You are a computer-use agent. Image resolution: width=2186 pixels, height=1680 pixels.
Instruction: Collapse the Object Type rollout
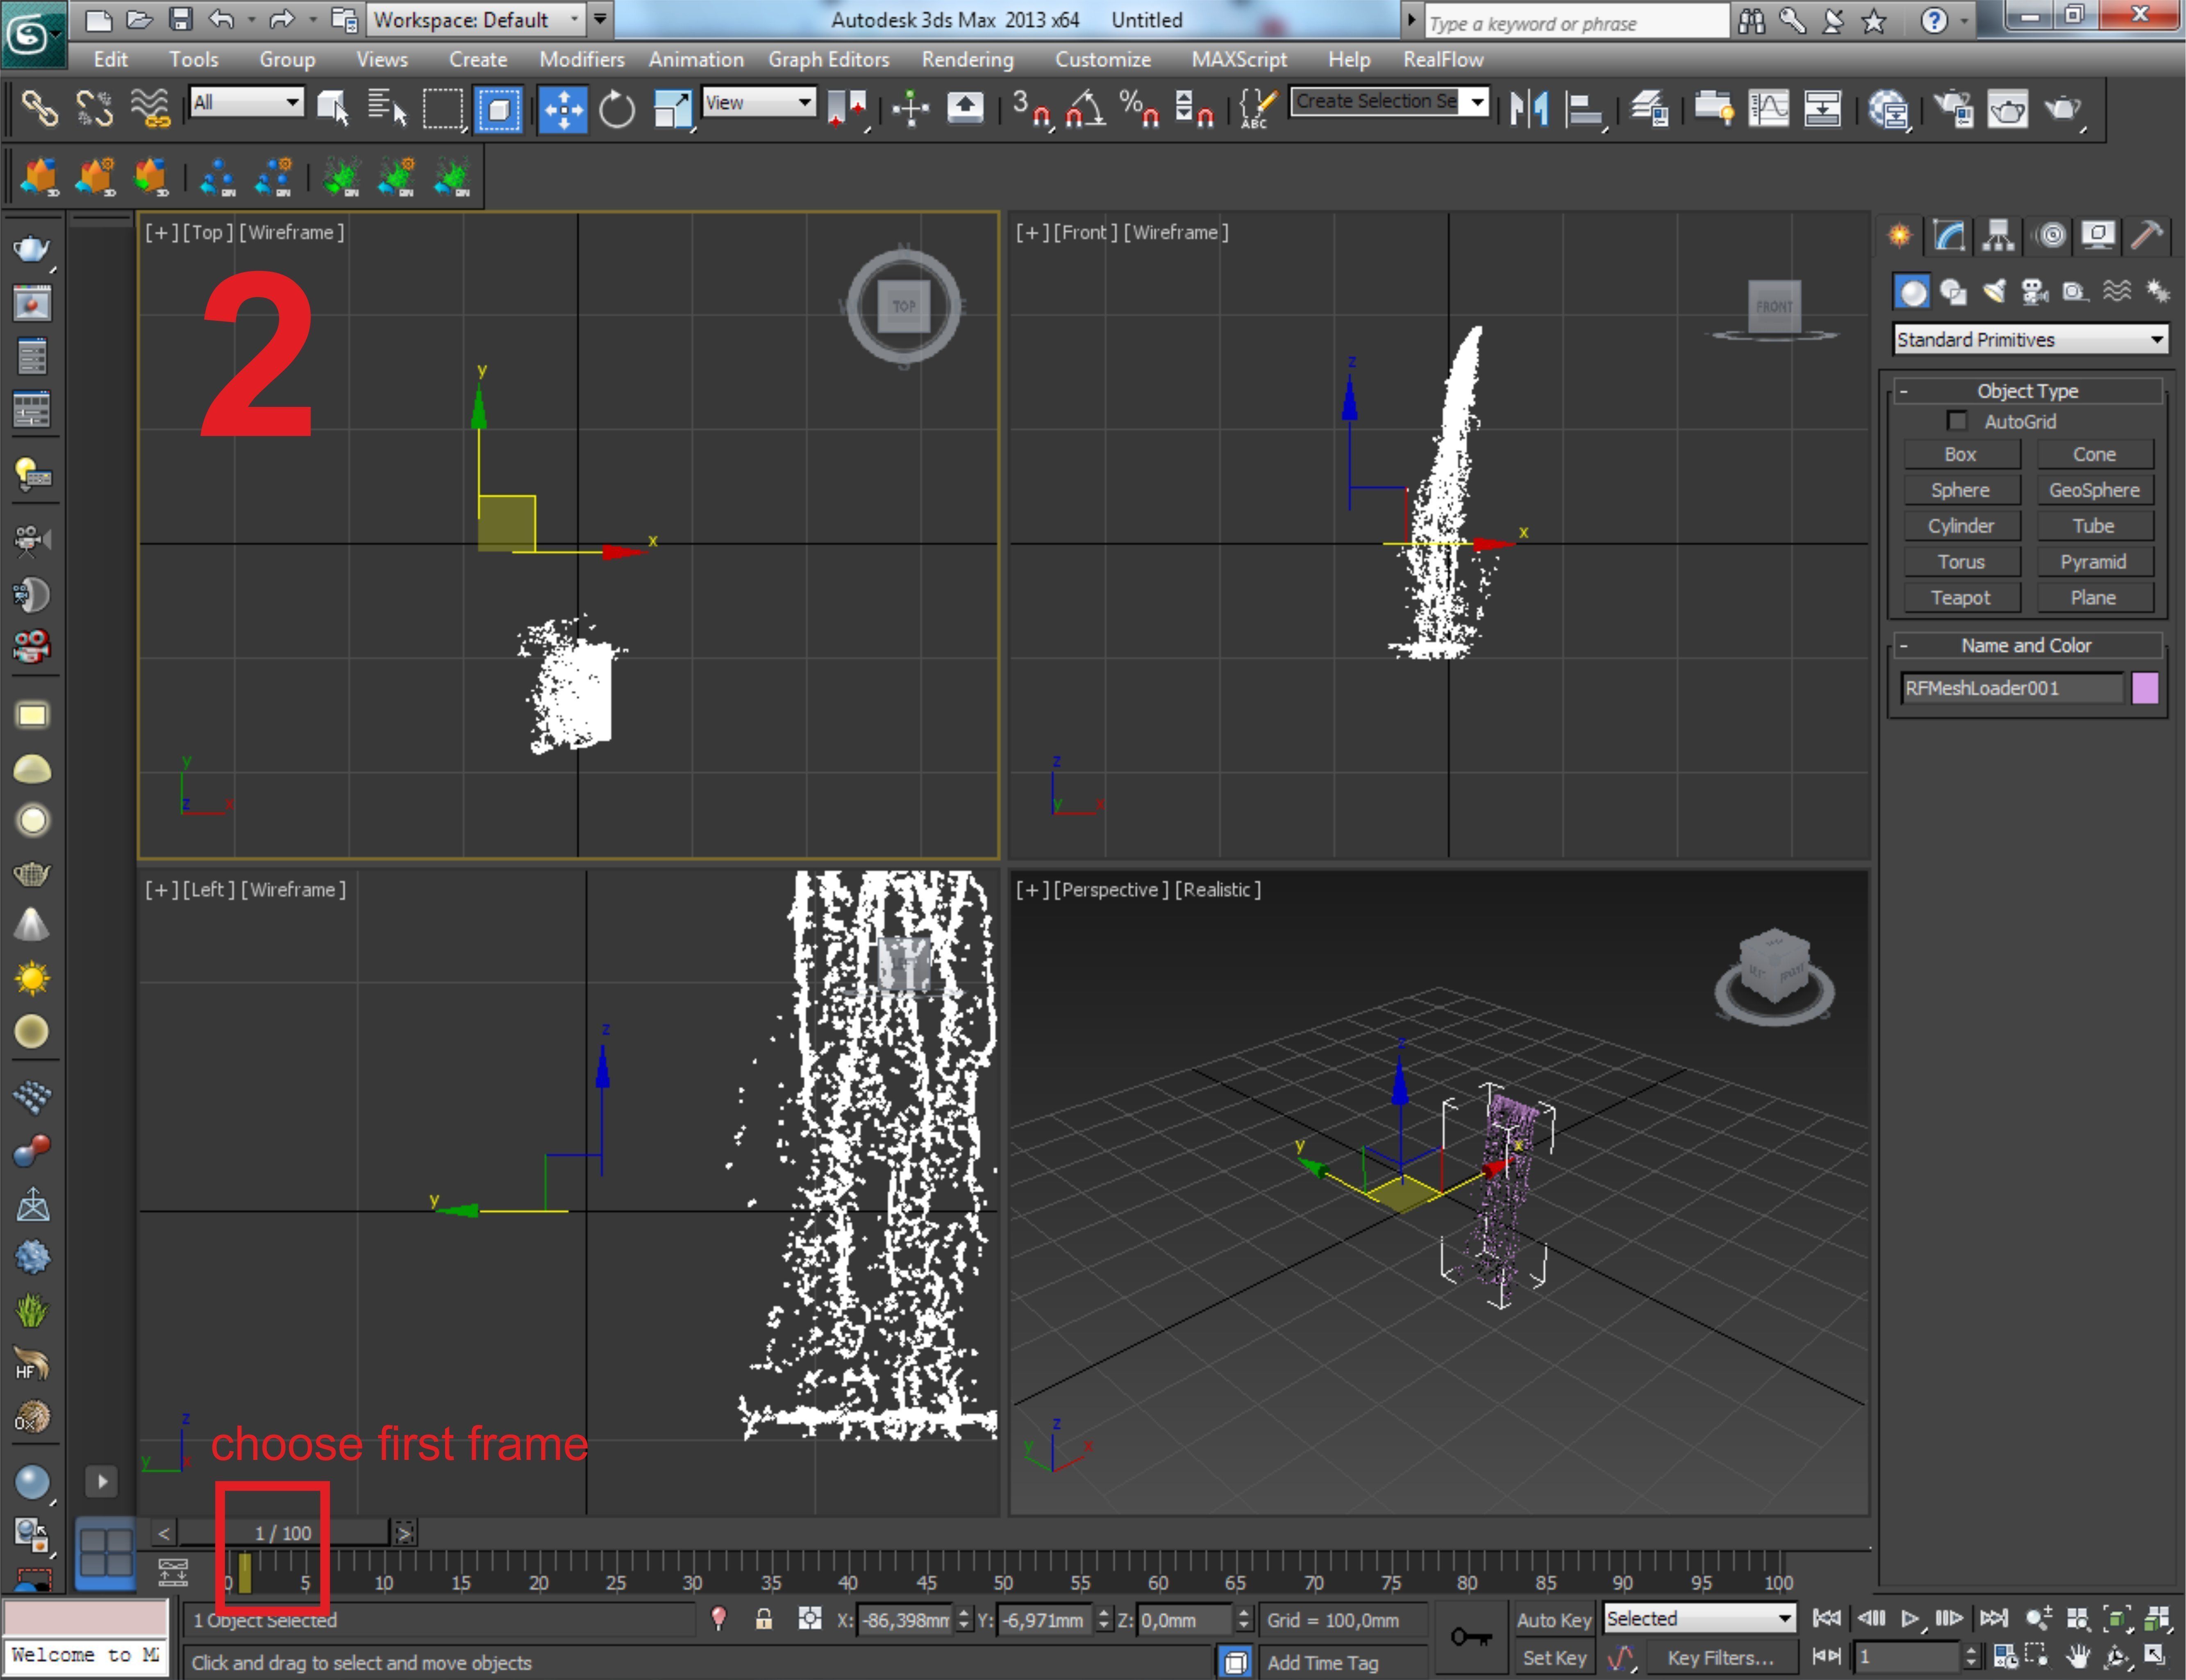tap(2027, 391)
